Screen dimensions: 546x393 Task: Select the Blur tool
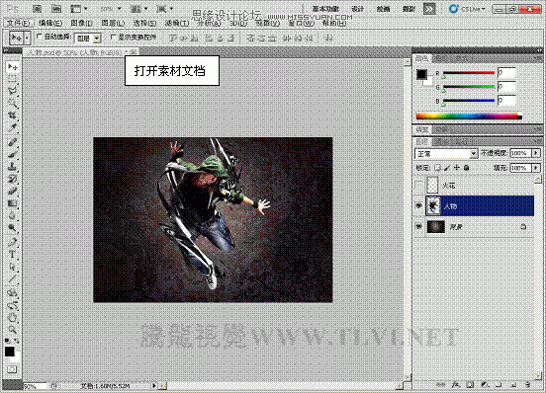[13, 215]
